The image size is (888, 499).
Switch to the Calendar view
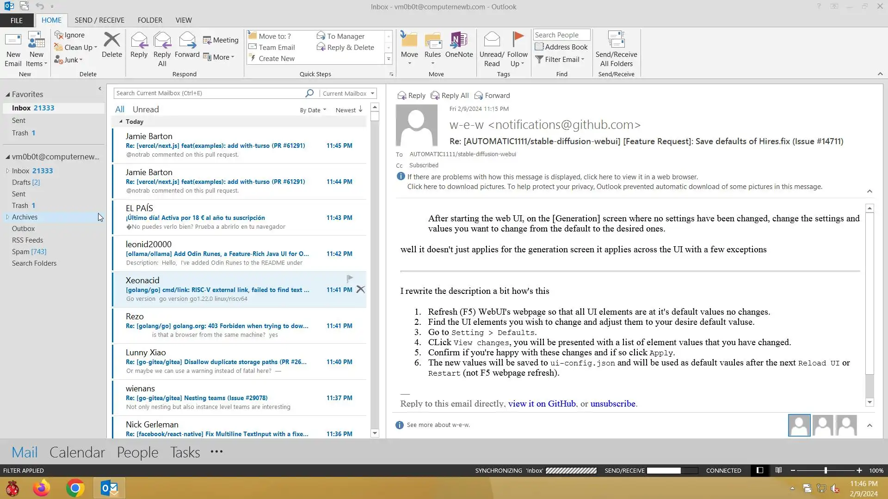pyautogui.click(x=77, y=452)
